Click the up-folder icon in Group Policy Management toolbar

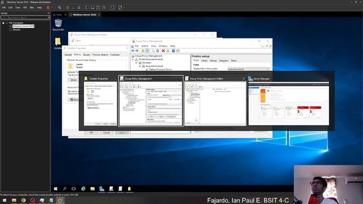tap(143, 50)
